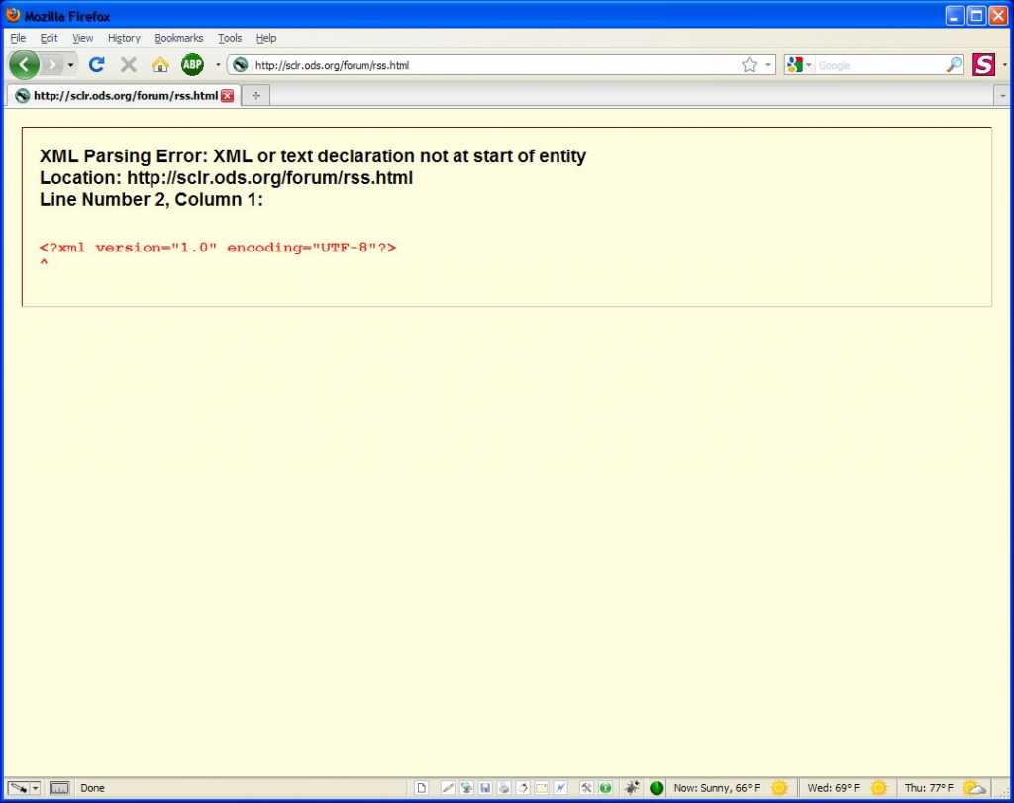This screenshot has height=803, width=1014.
Task: Click the green Back navigation button
Action: (24, 64)
